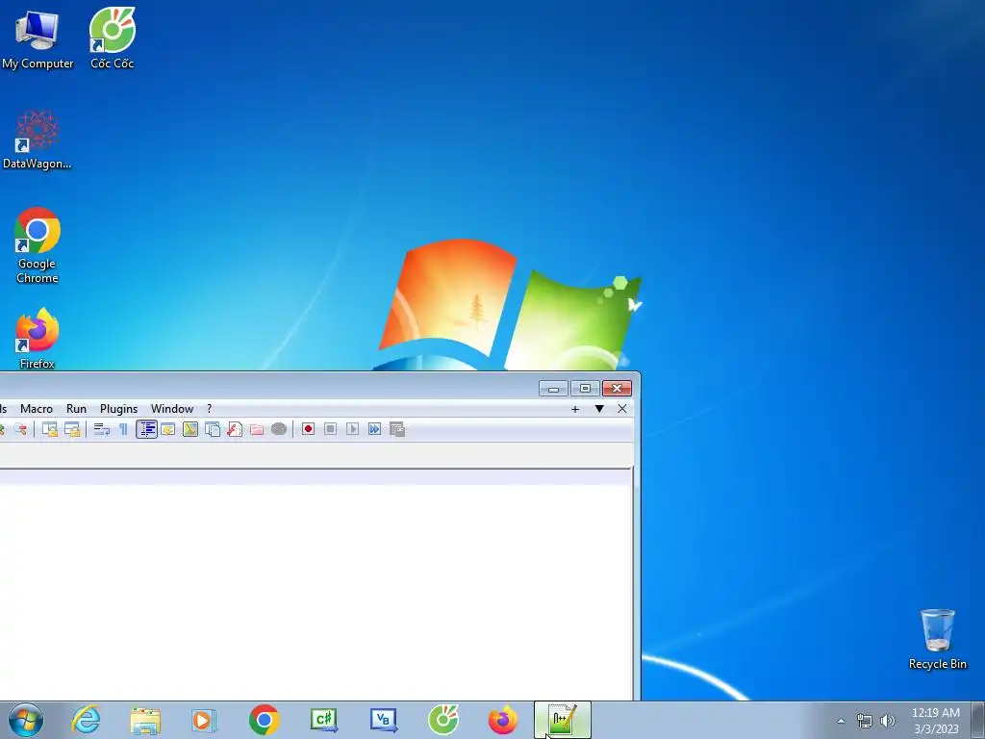Open the Document List panel icon

tap(213, 429)
